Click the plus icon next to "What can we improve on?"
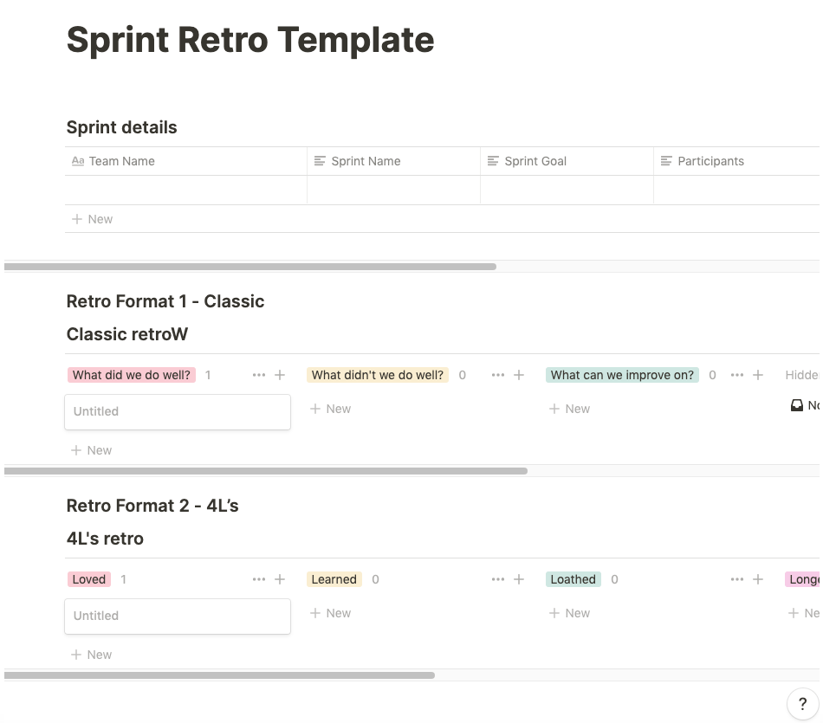This screenshot has height=723, width=823. point(758,375)
